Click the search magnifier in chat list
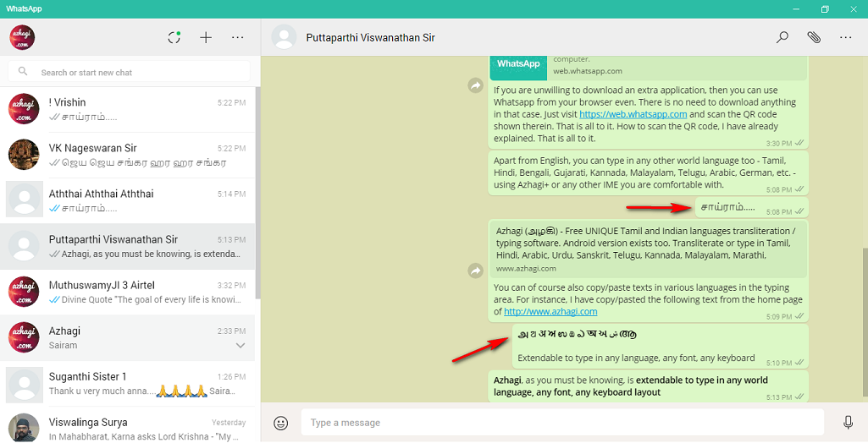 click(x=23, y=71)
